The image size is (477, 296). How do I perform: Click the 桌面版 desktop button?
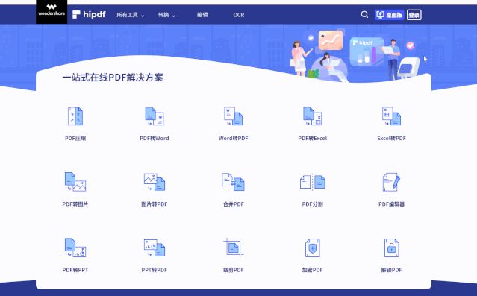389,15
